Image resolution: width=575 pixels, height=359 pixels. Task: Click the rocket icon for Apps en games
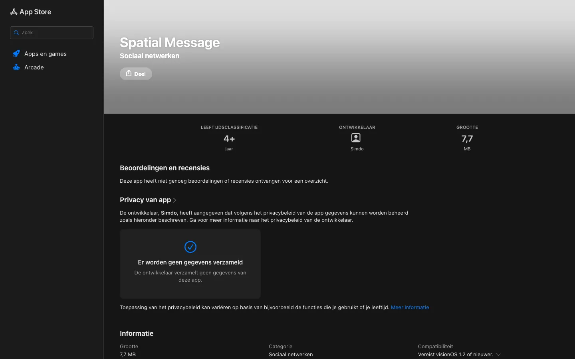16,53
